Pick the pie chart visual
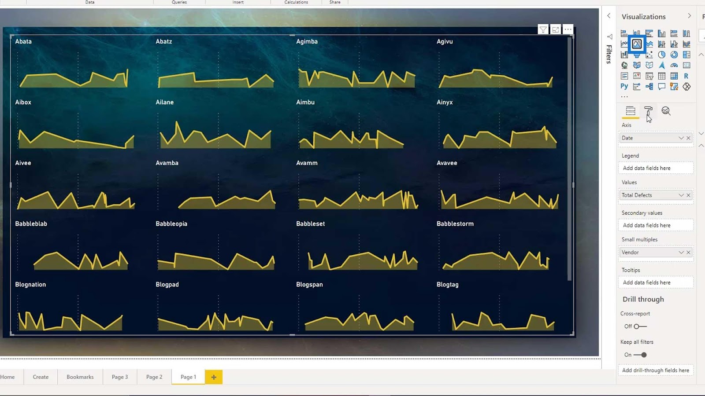Image resolution: width=705 pixels, height=396 pixels. [661, 55]
